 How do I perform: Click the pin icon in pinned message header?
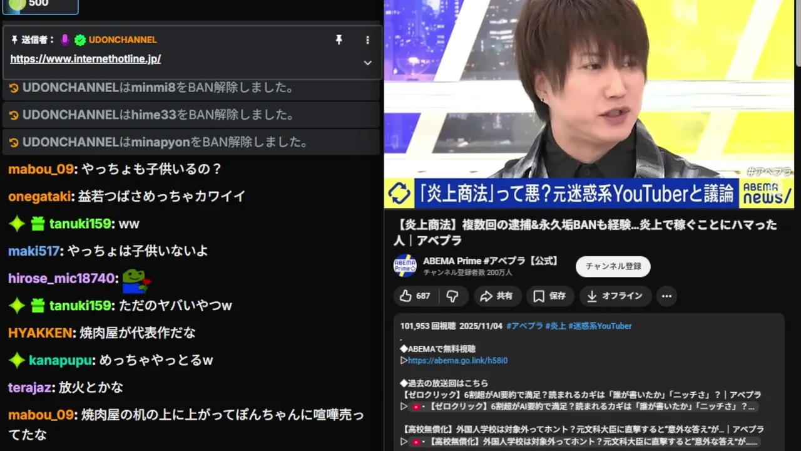[339, 39]
